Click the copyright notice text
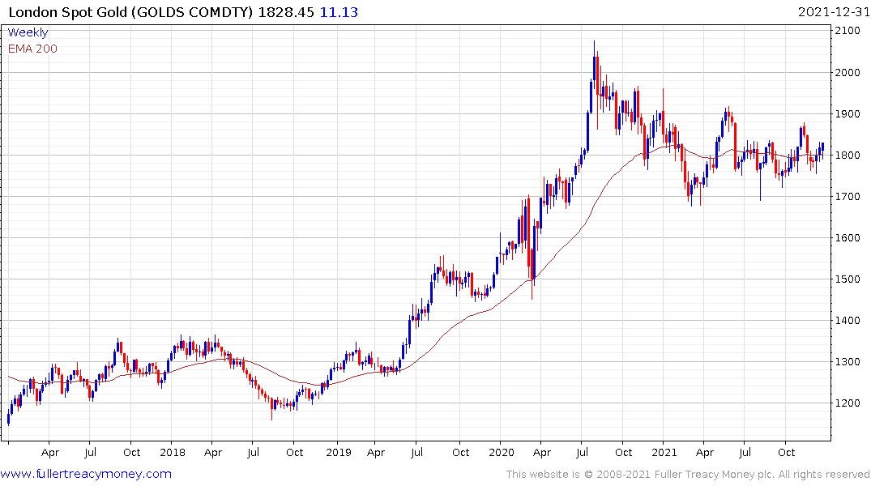 click(x=688, y=475)
